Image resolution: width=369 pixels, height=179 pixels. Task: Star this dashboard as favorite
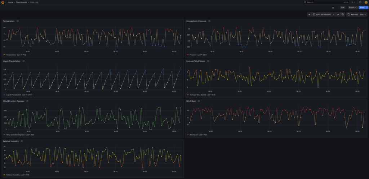(x=333, y=7)
